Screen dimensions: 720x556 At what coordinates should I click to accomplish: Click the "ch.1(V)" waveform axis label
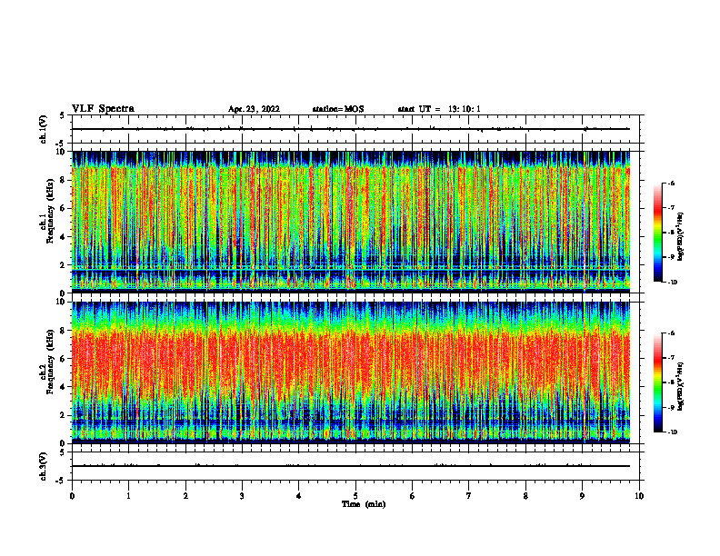coord(44,129)
